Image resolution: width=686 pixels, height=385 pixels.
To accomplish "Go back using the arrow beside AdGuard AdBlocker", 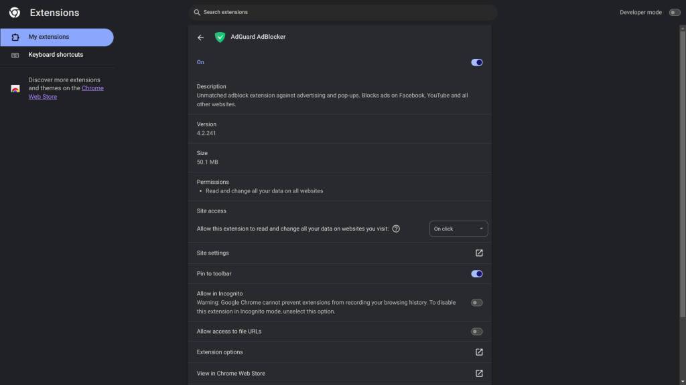I will coord(200,37).
